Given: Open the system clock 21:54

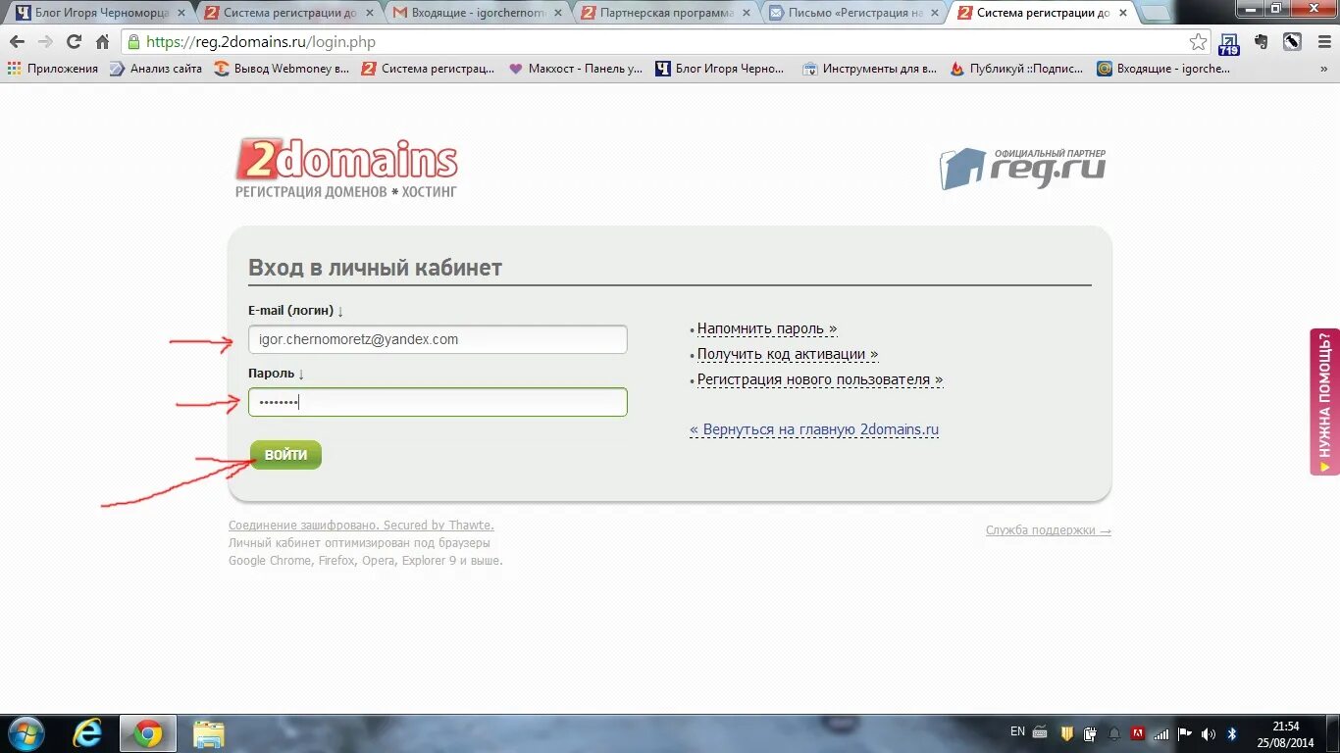Looking at the screenshot, I should [x=1286, y=734].
